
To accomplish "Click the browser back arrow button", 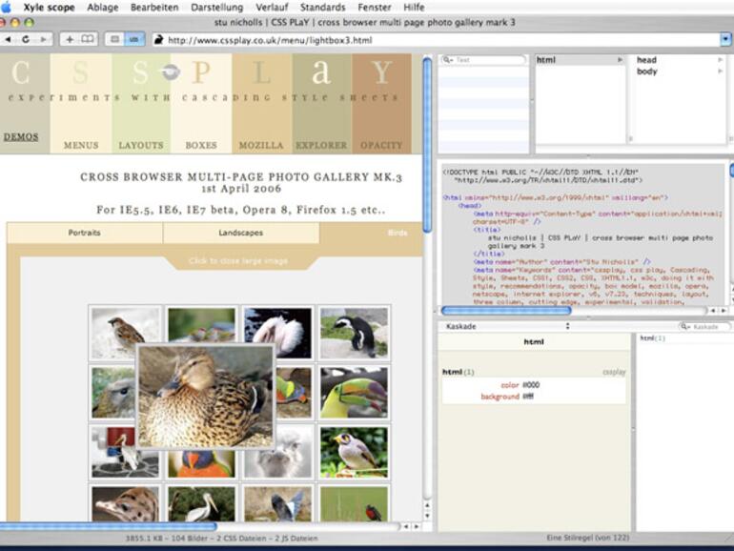I will point(10,39).
